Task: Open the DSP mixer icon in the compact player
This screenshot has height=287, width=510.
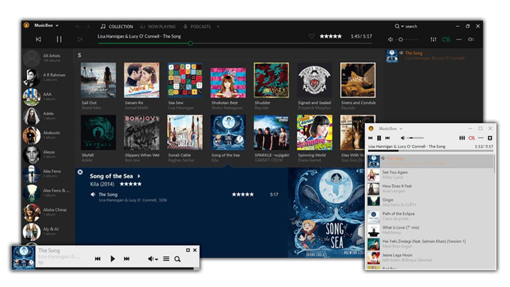Action: (462, 138)
